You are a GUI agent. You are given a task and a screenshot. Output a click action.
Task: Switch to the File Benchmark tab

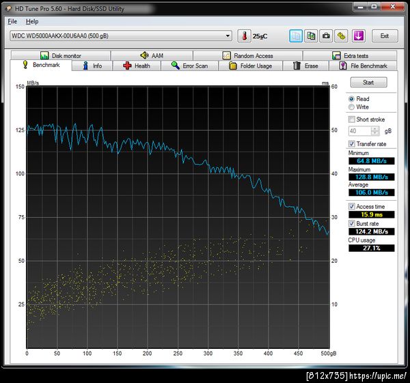coord(364,66)
